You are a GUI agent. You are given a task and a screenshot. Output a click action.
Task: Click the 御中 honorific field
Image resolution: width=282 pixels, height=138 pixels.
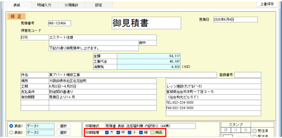pyautogui.click(x=147, y=43)
